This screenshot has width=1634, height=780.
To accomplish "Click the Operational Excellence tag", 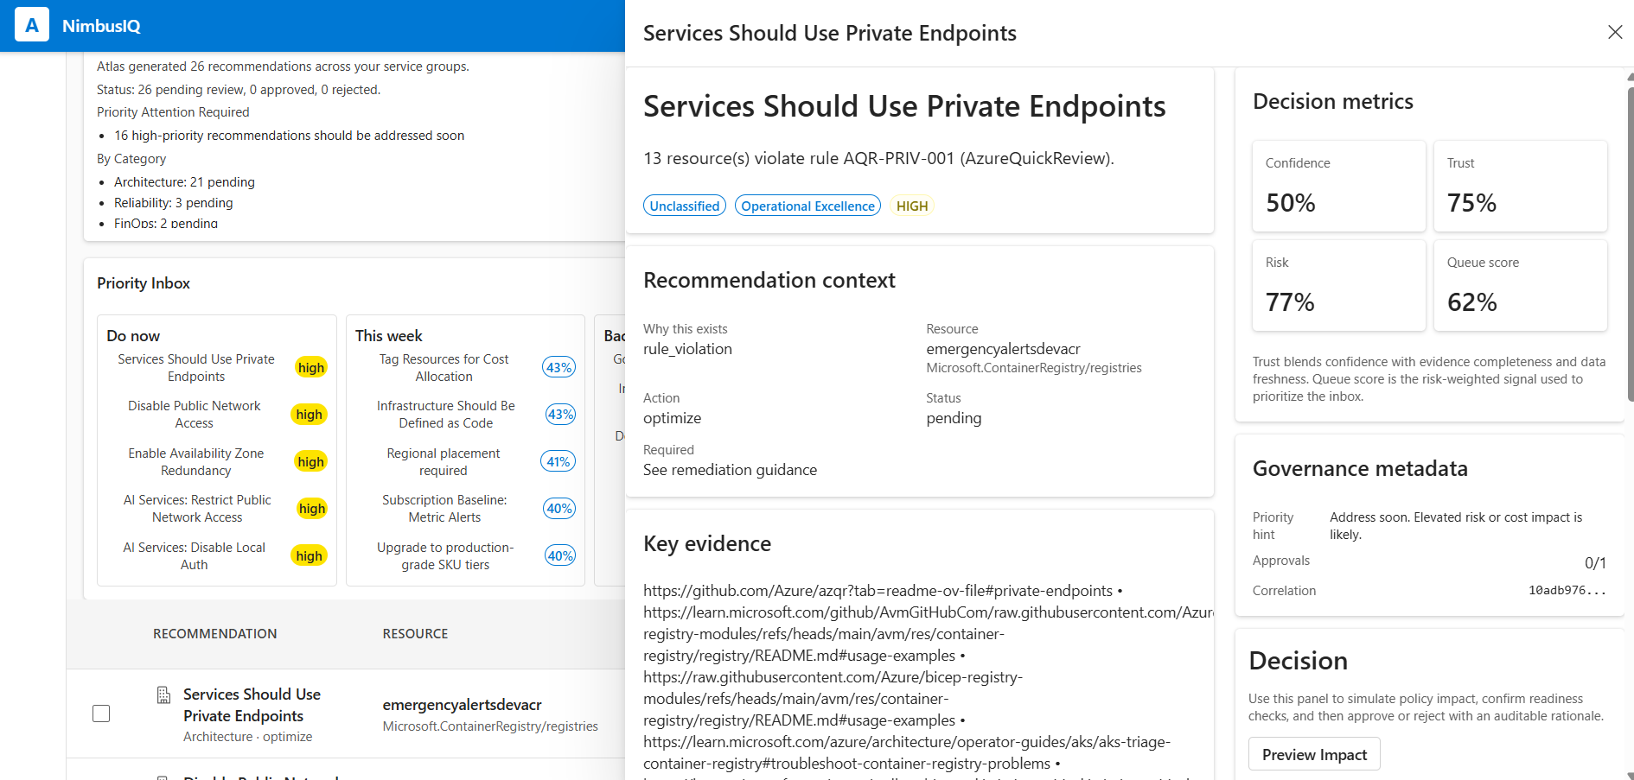I will click(807, 206).
